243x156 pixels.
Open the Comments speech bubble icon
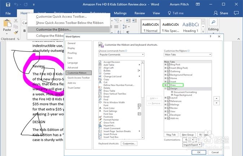coord(236,13)
